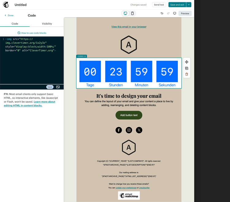Image resolution: width=230 pixels, height=202 pixels.
Task: Switch to desktop preview mode
Action: 125,13
